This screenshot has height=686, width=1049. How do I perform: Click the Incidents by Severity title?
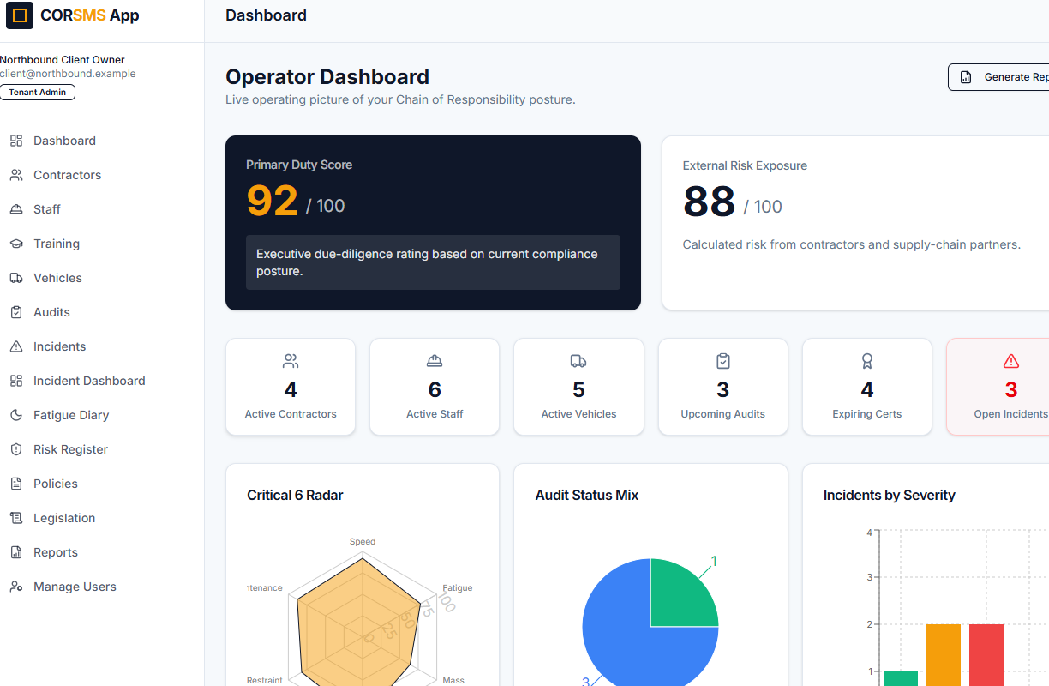click(889, 495)
